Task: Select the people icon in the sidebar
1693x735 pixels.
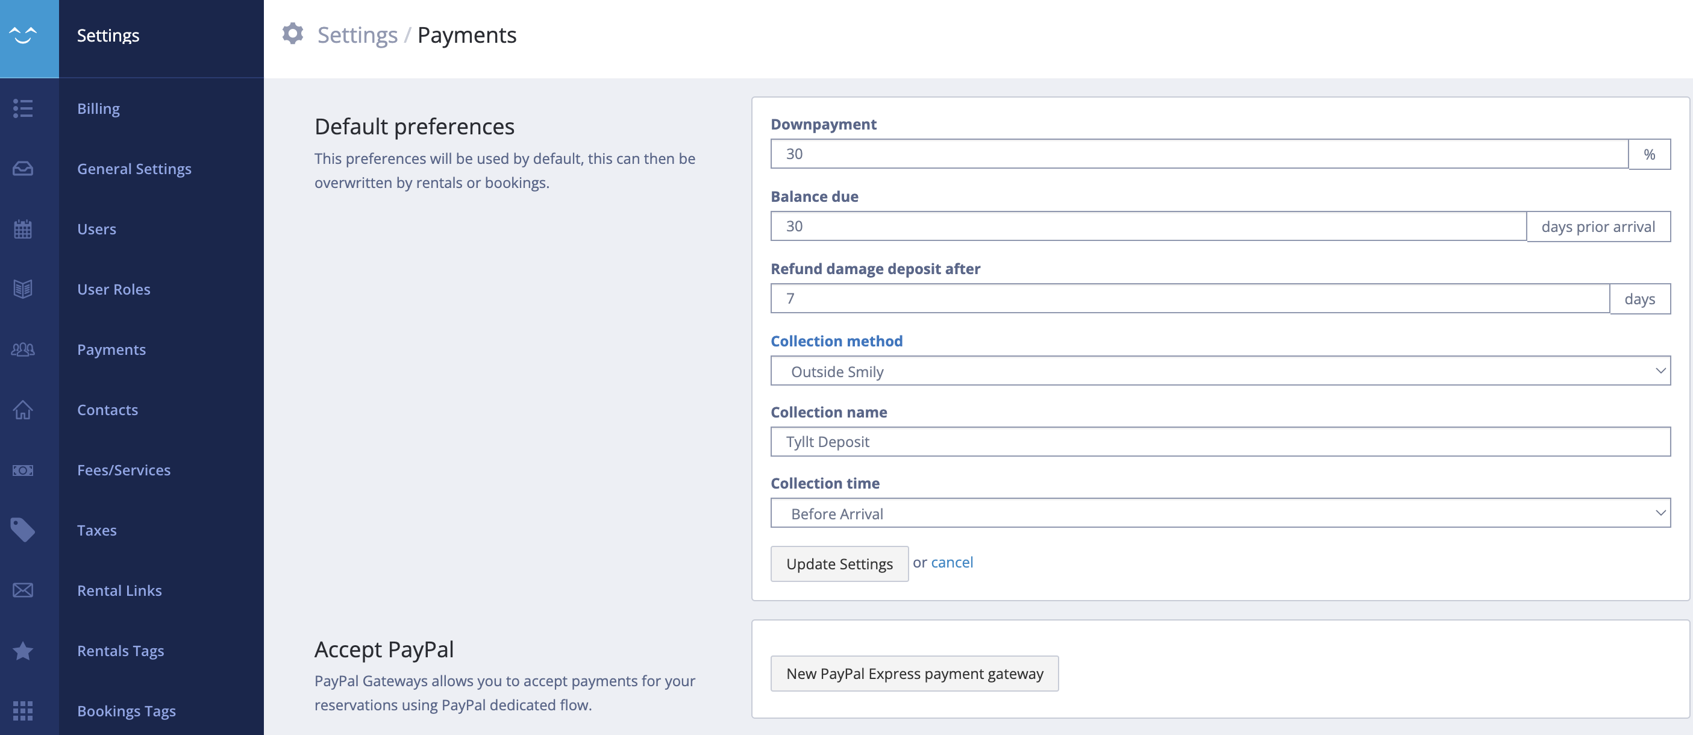Action: click(x=22, y=349)
